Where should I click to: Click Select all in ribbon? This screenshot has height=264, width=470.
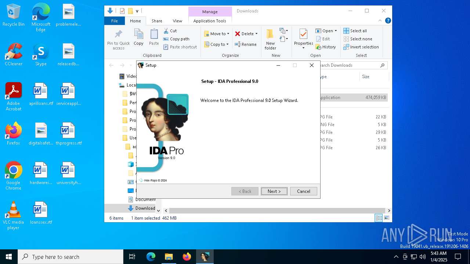coord(355,31)
